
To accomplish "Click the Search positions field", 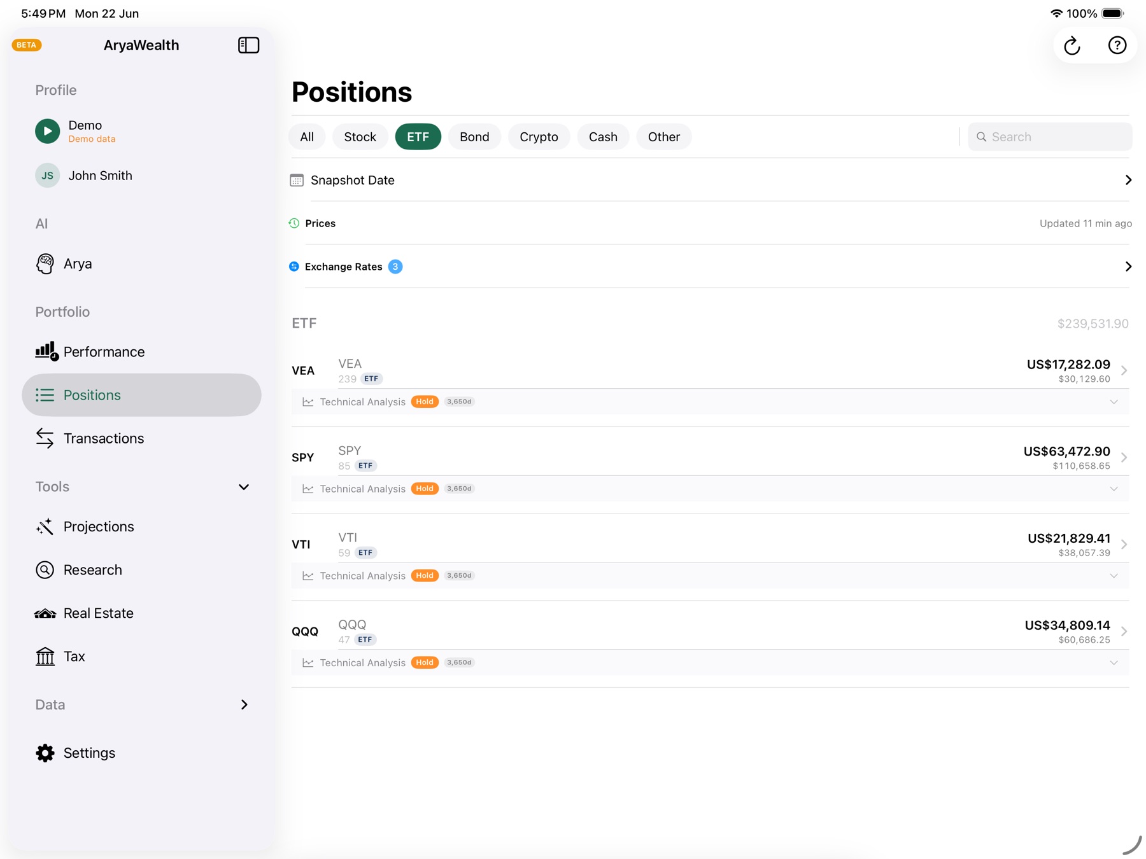I will pyautogui.click(x=1050, y=137).
